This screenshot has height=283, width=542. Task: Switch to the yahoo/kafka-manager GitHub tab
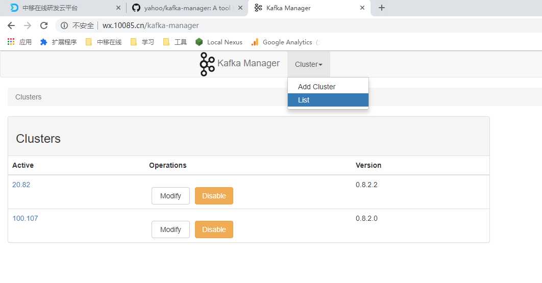[187, 8]
